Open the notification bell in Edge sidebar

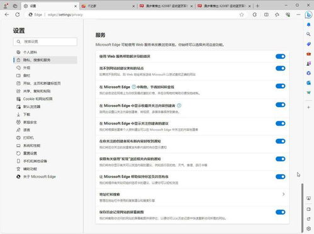308,25
